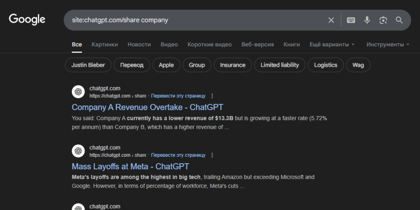Screen dimensions: 420x210
Task: Click ChatGPT favicon of first result
Action: 78,92
